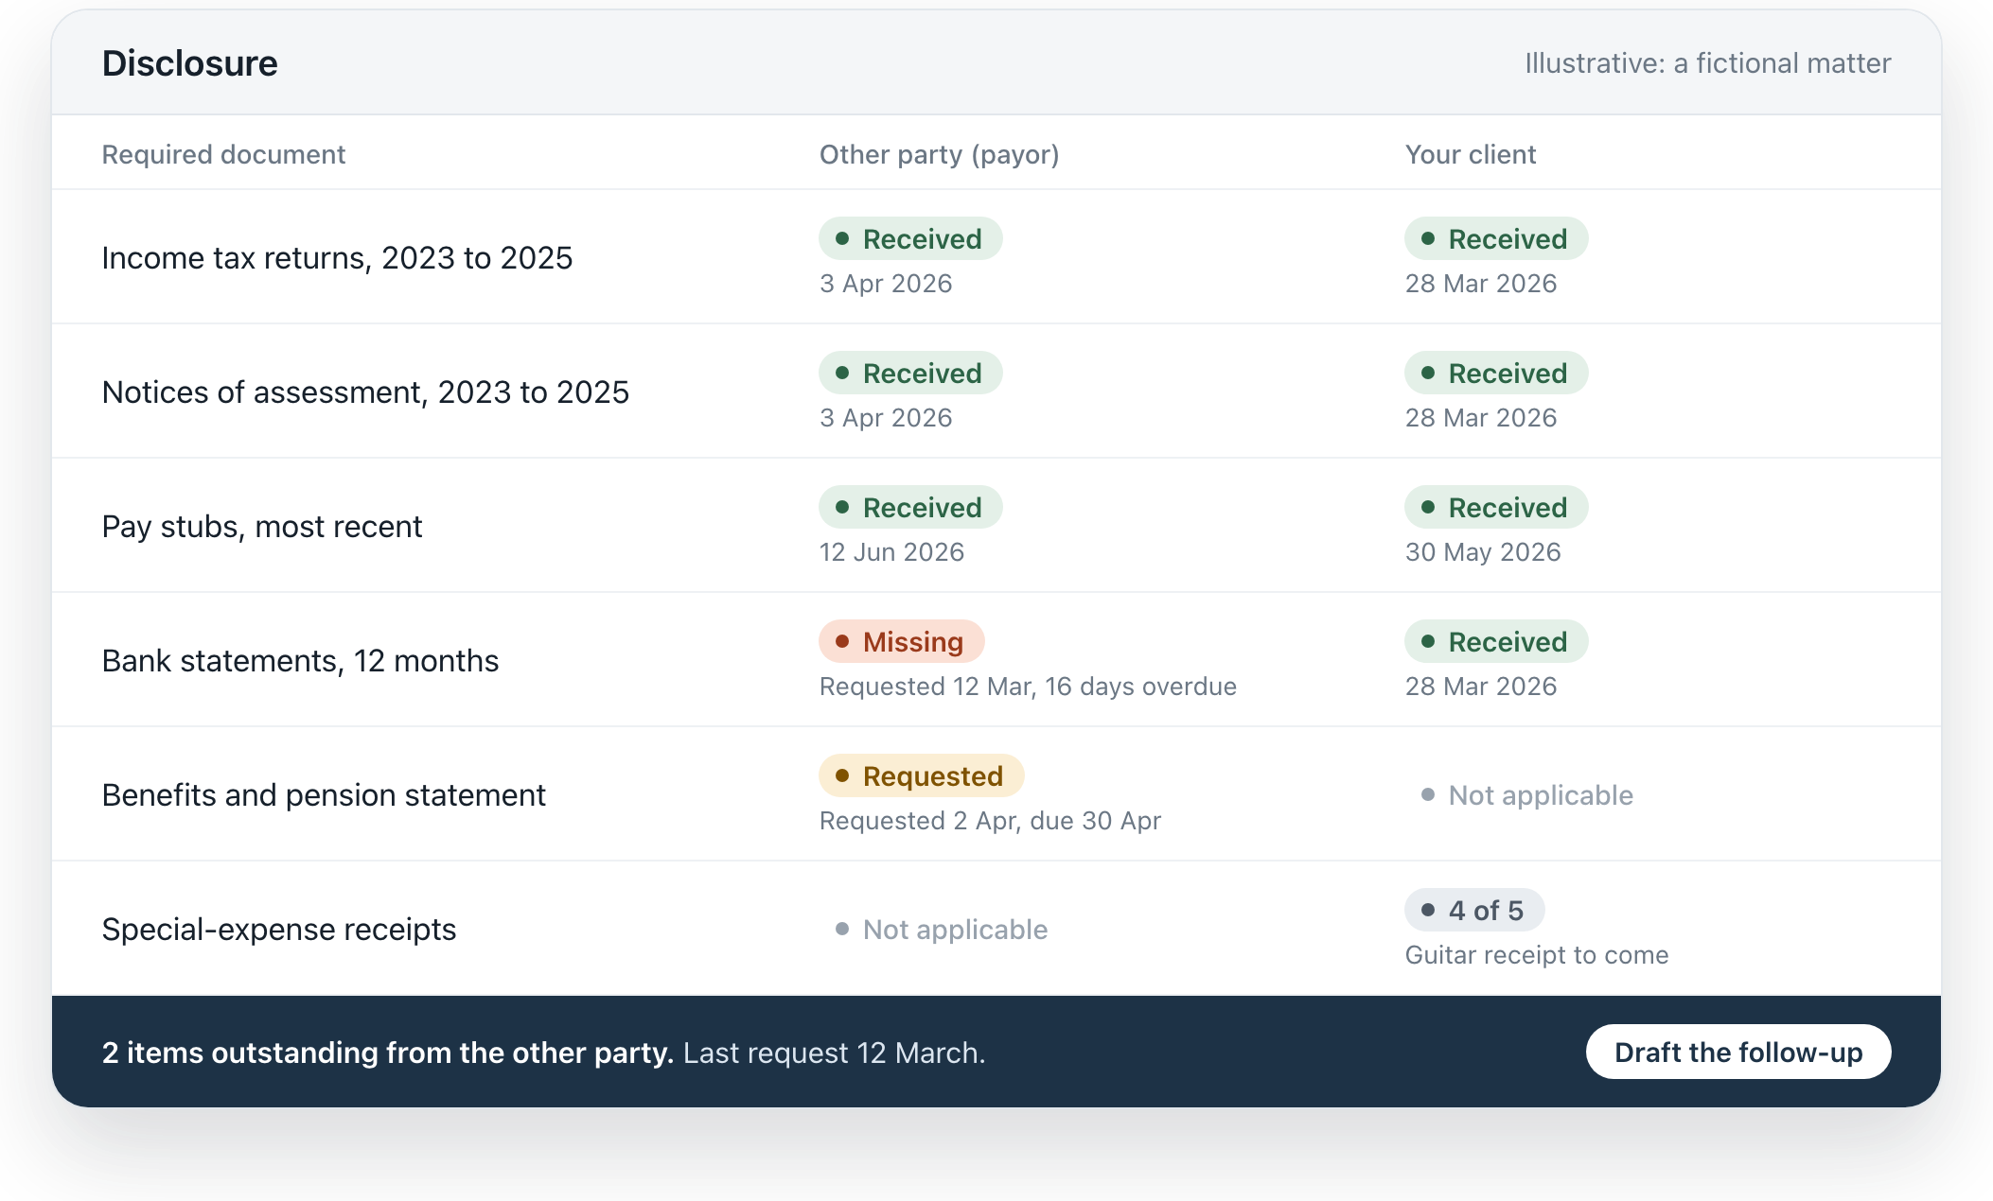This screenshot has height=1201, width=1993.
Task: Click Not applicable in the pension statement row
Action: pyautogui.click(x=1527, y=794)
